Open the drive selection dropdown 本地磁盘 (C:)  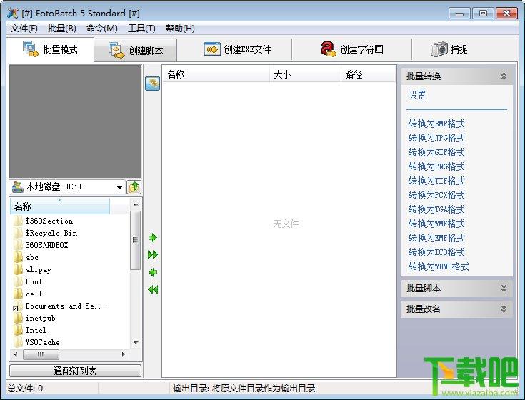[x=67, y=186]
